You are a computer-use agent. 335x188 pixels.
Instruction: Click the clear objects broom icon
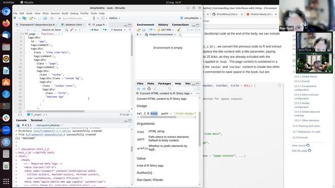179,30
